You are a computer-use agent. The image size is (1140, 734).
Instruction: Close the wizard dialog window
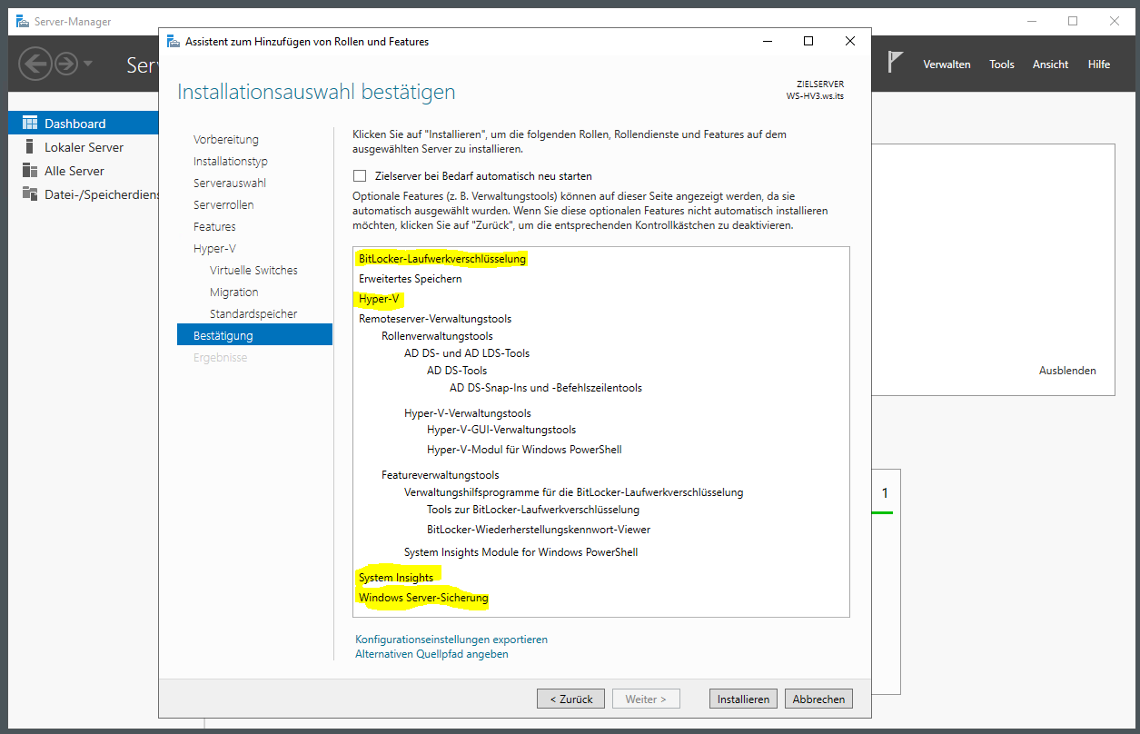(x=850, y=41)
